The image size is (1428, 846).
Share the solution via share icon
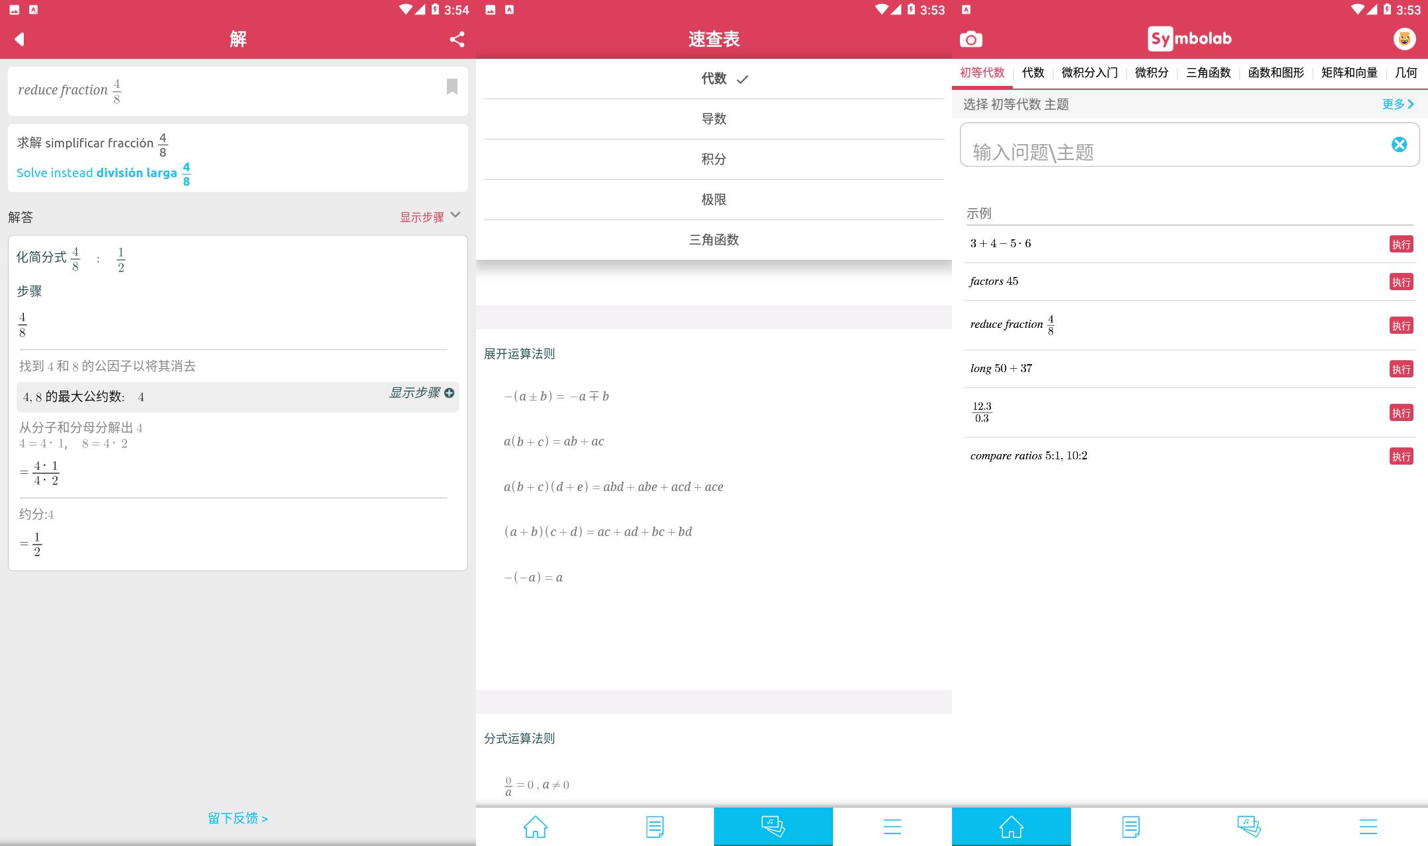pyautogui.click(x=457, y=39)
